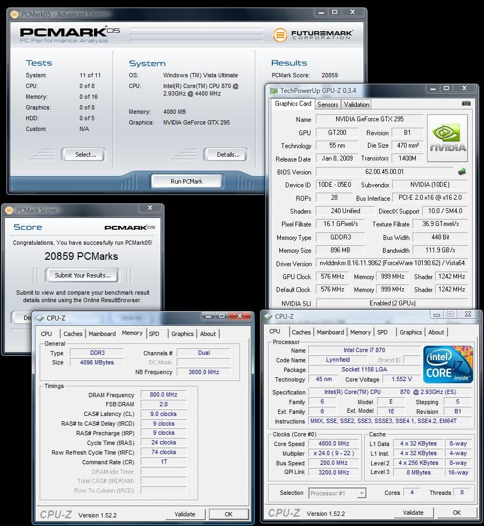Image resolution: width=484 pixels, height=526 pixels.
Task: Click the Intel Core i7 logo in CPU-Z
Action: (x=449, y=364)
